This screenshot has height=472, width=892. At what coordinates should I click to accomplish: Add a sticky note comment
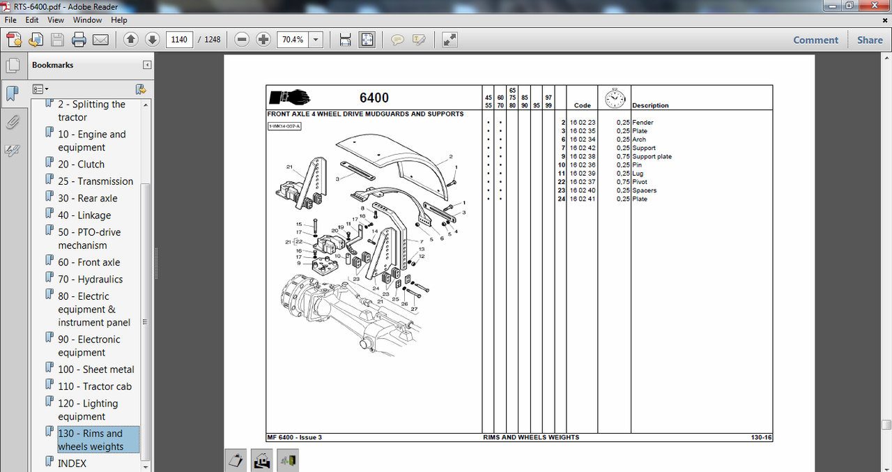pos(397,40)
